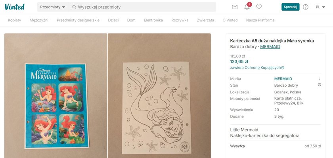Follow the MERMAID brand link under title

(x=270, y=47)
